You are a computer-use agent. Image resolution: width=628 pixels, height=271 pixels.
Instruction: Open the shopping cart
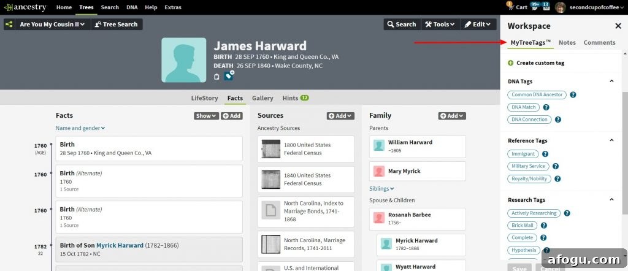[517, 7]
